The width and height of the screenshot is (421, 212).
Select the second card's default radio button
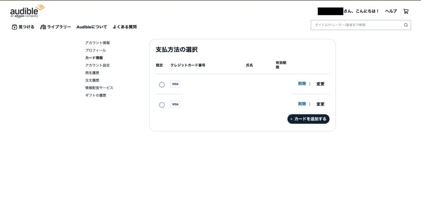(x=162, y=105)
